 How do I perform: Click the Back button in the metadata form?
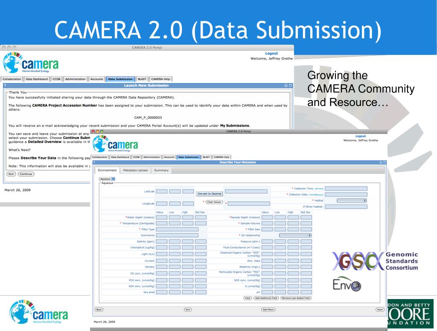tap(99, 310)
